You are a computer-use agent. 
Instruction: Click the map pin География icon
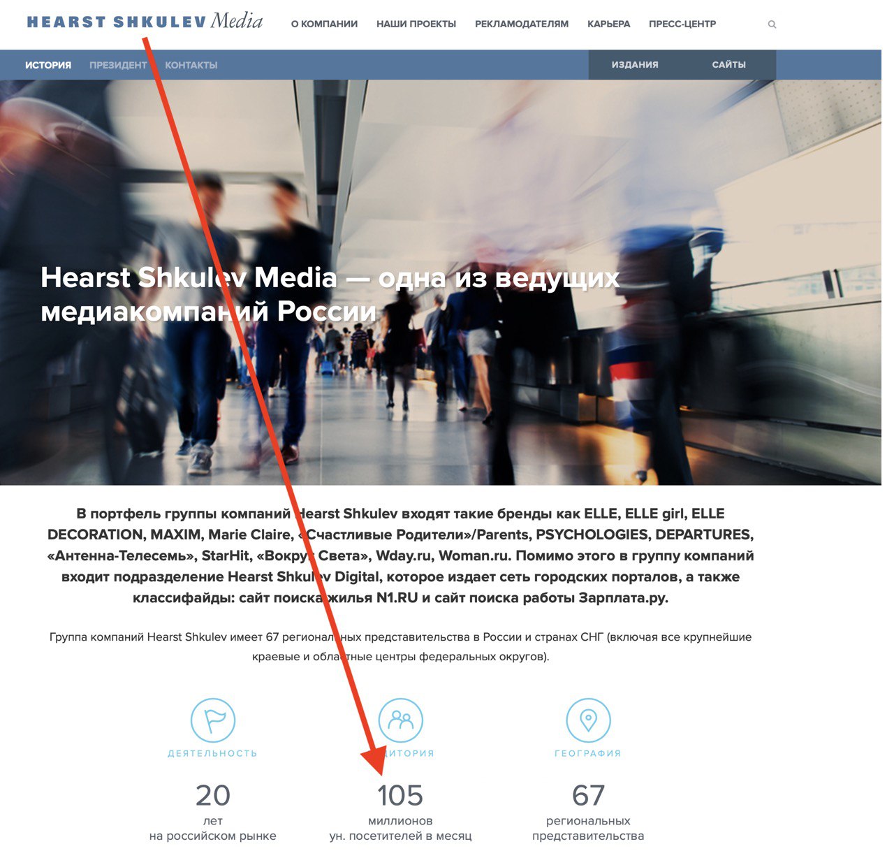[588, 720]
